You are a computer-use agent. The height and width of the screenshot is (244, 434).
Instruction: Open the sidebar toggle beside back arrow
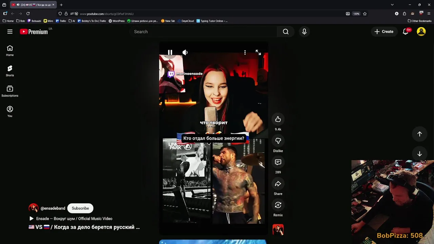click(x=5, y=14)
